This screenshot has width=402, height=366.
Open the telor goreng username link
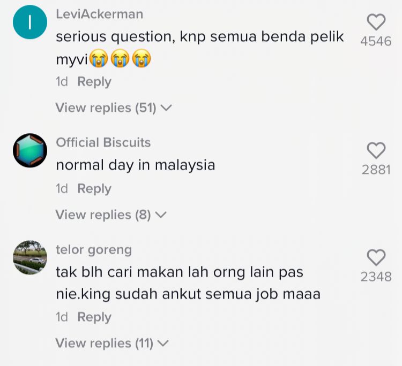(x=94, y=250)
